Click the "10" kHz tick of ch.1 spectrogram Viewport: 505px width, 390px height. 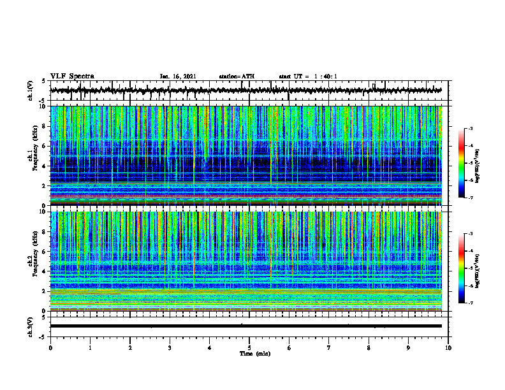(x=43, y=106)
